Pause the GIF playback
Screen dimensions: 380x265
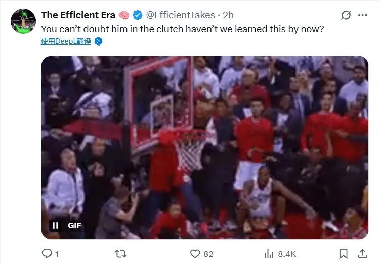55,225
